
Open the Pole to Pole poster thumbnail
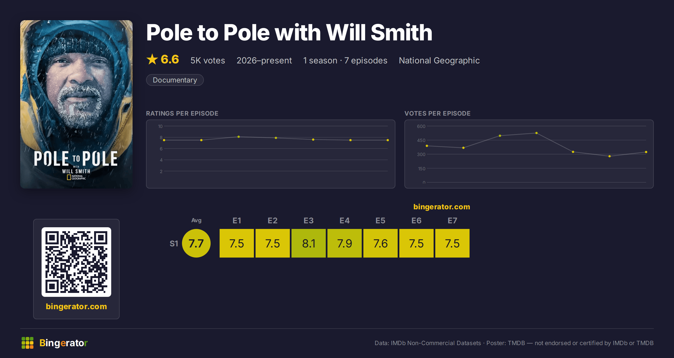[x=76, y=104]
